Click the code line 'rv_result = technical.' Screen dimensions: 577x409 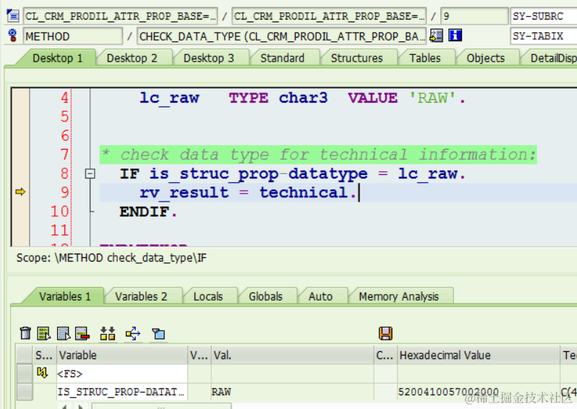point(248,192)
